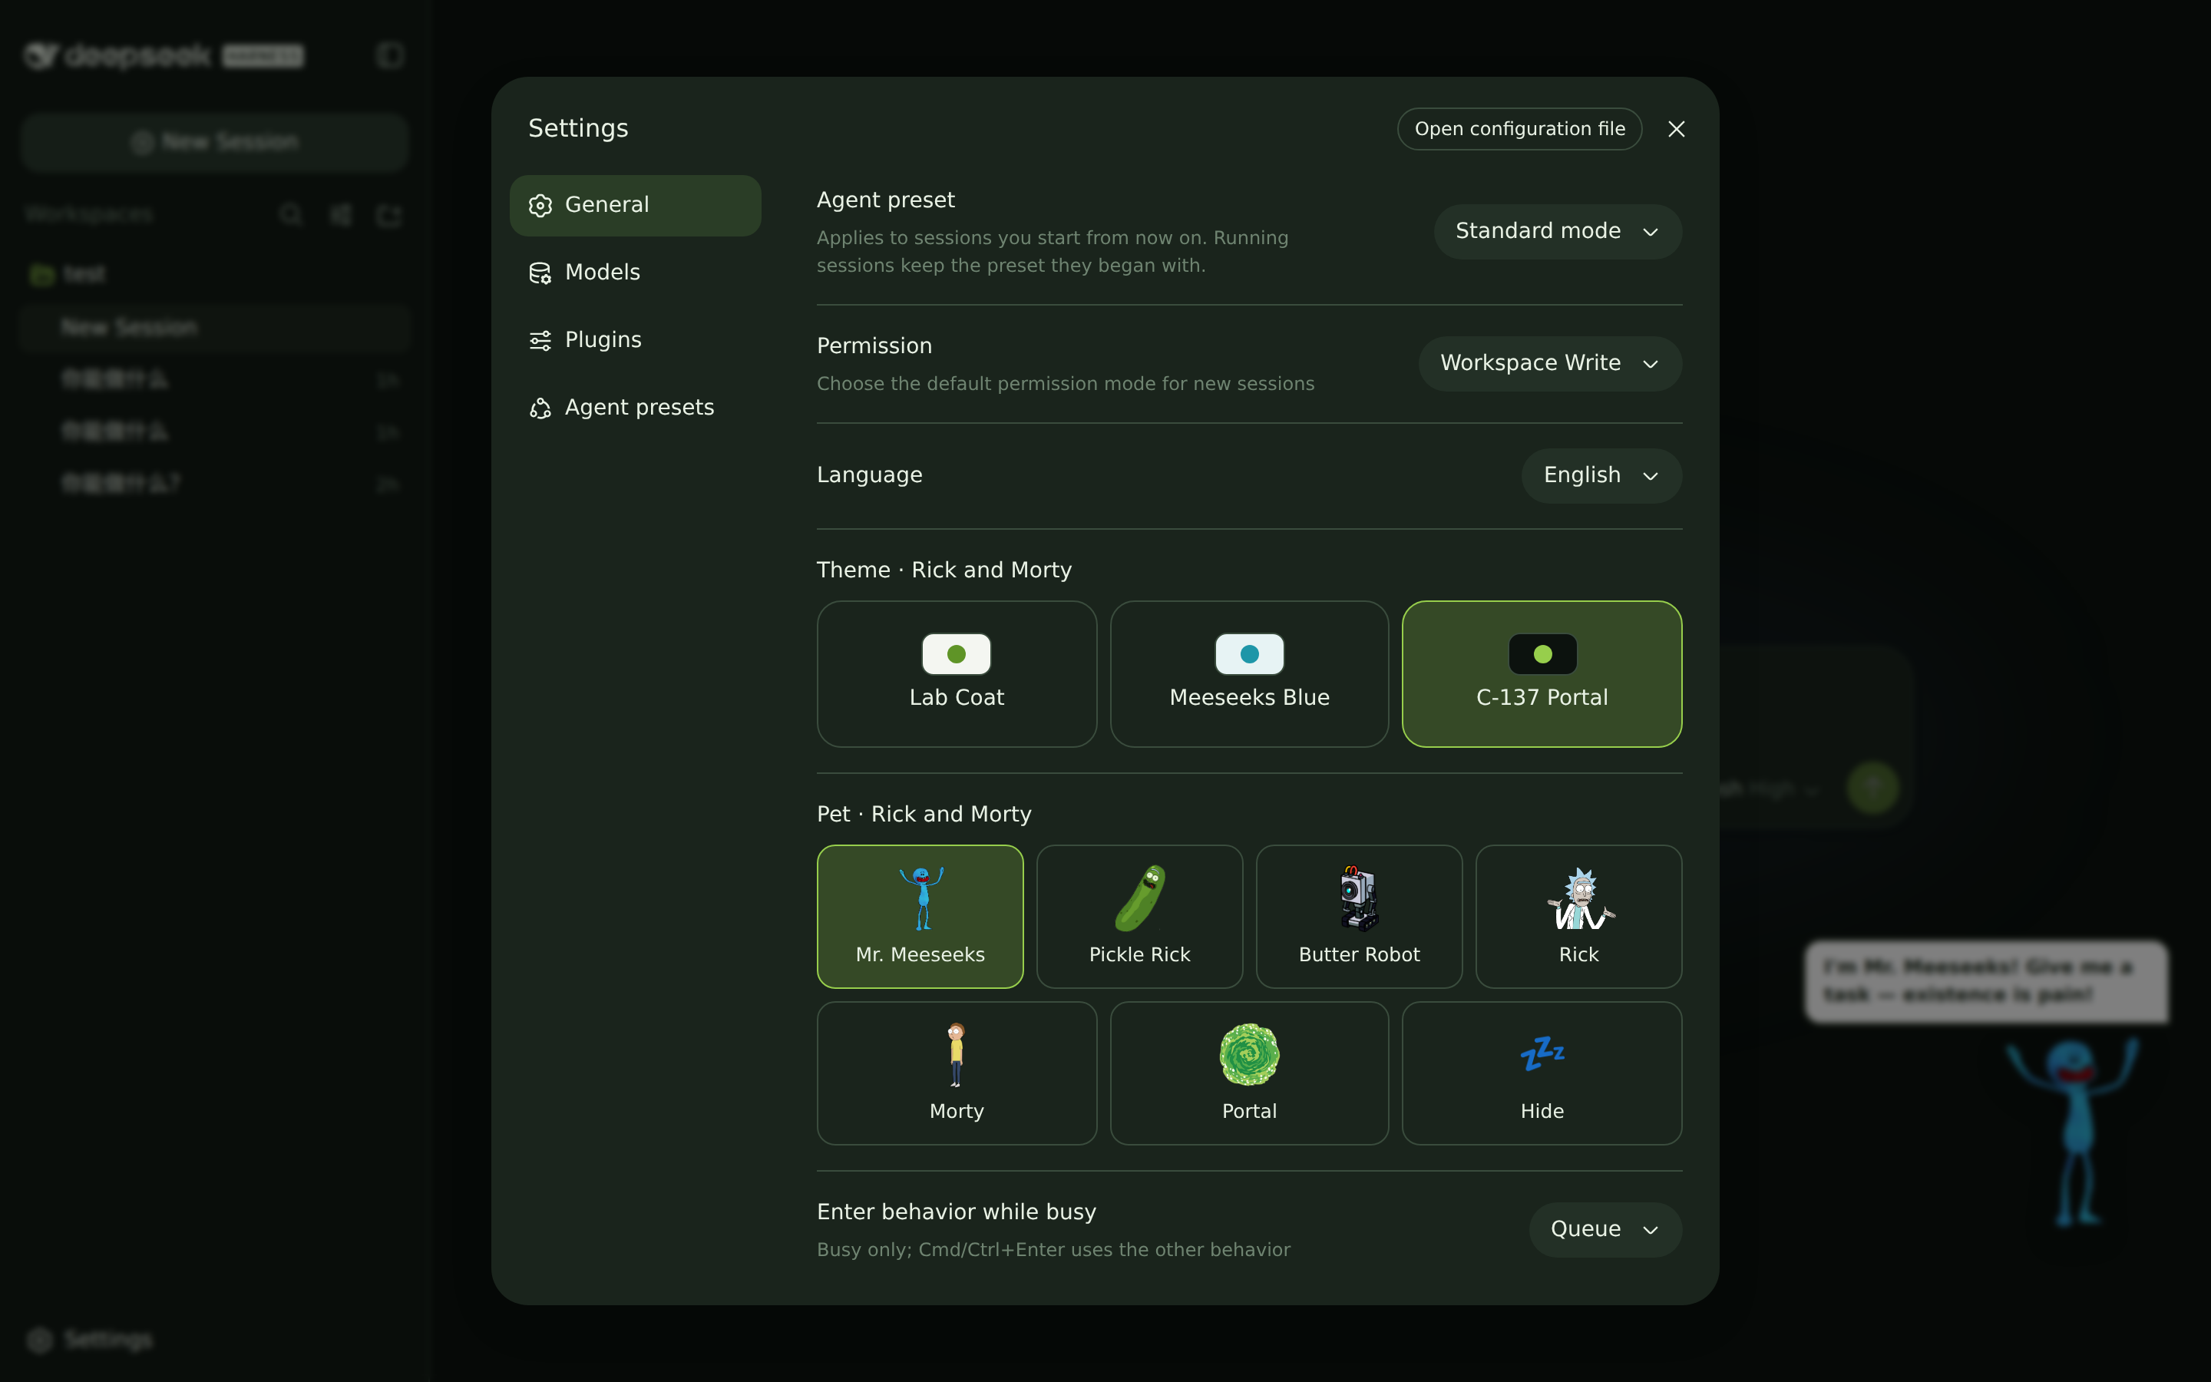Choose the Pickle Rick pet
Viewport: 2211px width, 1382px height.
(x=1139, y=916)
